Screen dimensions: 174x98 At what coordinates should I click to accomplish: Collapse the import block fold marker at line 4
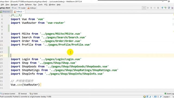click(9, 19)
